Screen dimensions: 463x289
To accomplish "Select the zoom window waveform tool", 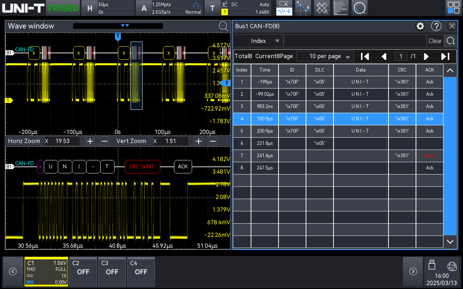I will click(284, 8).
